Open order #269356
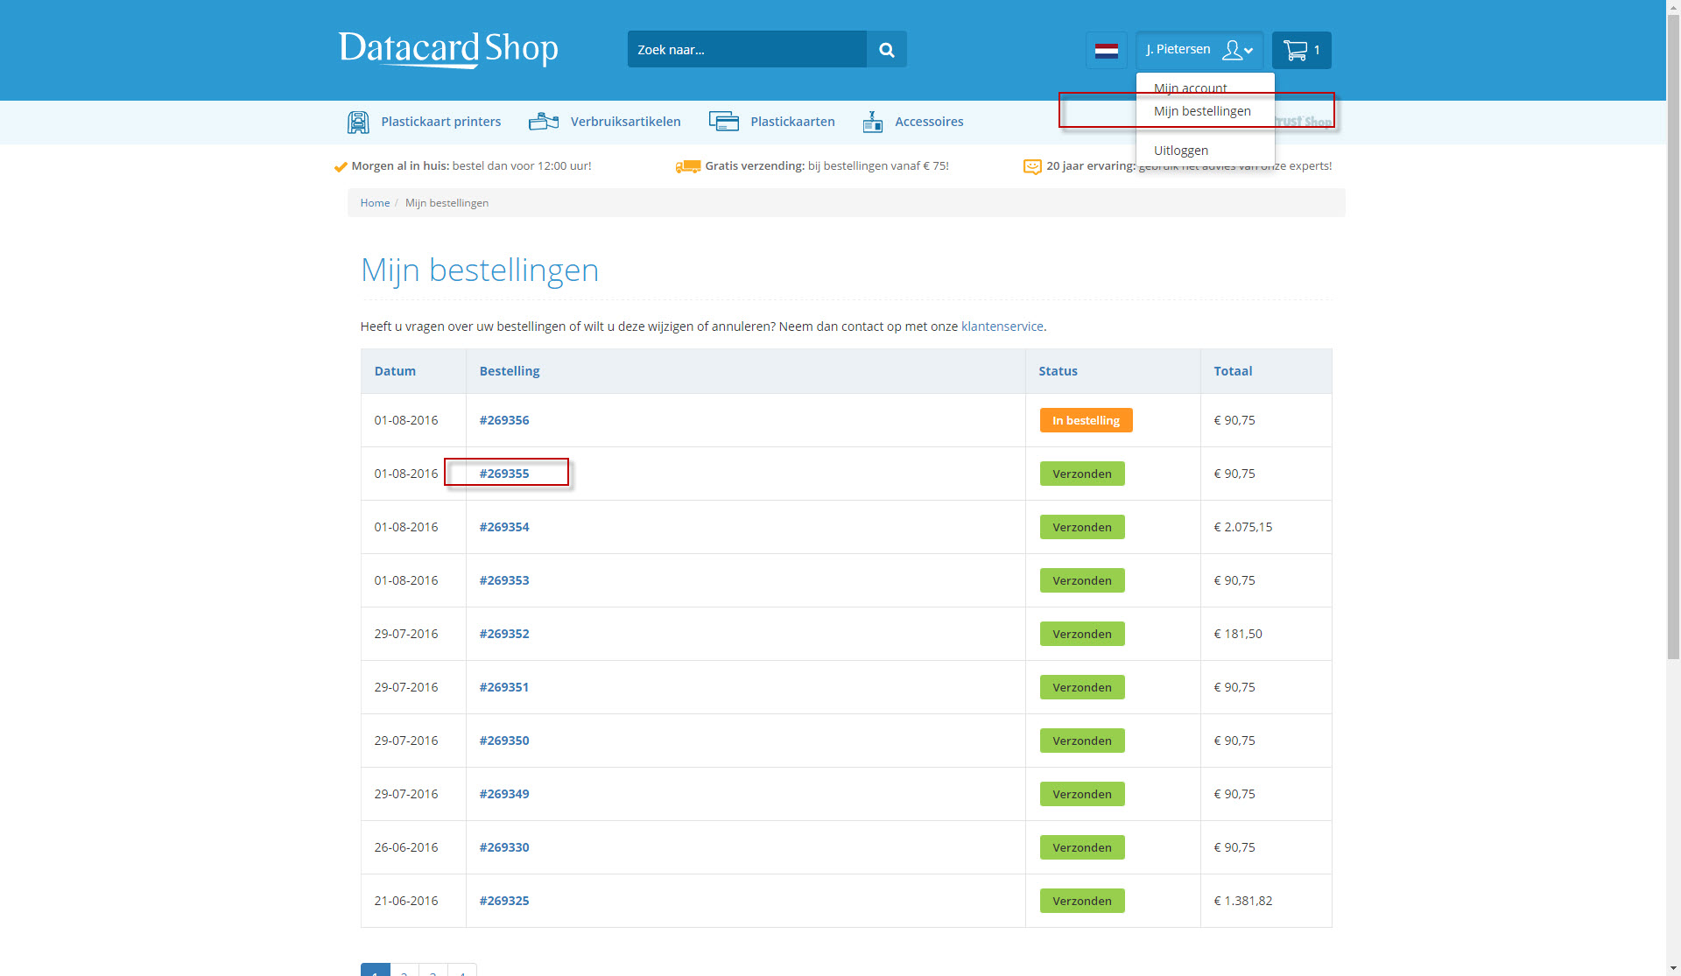 click(504, 420)
